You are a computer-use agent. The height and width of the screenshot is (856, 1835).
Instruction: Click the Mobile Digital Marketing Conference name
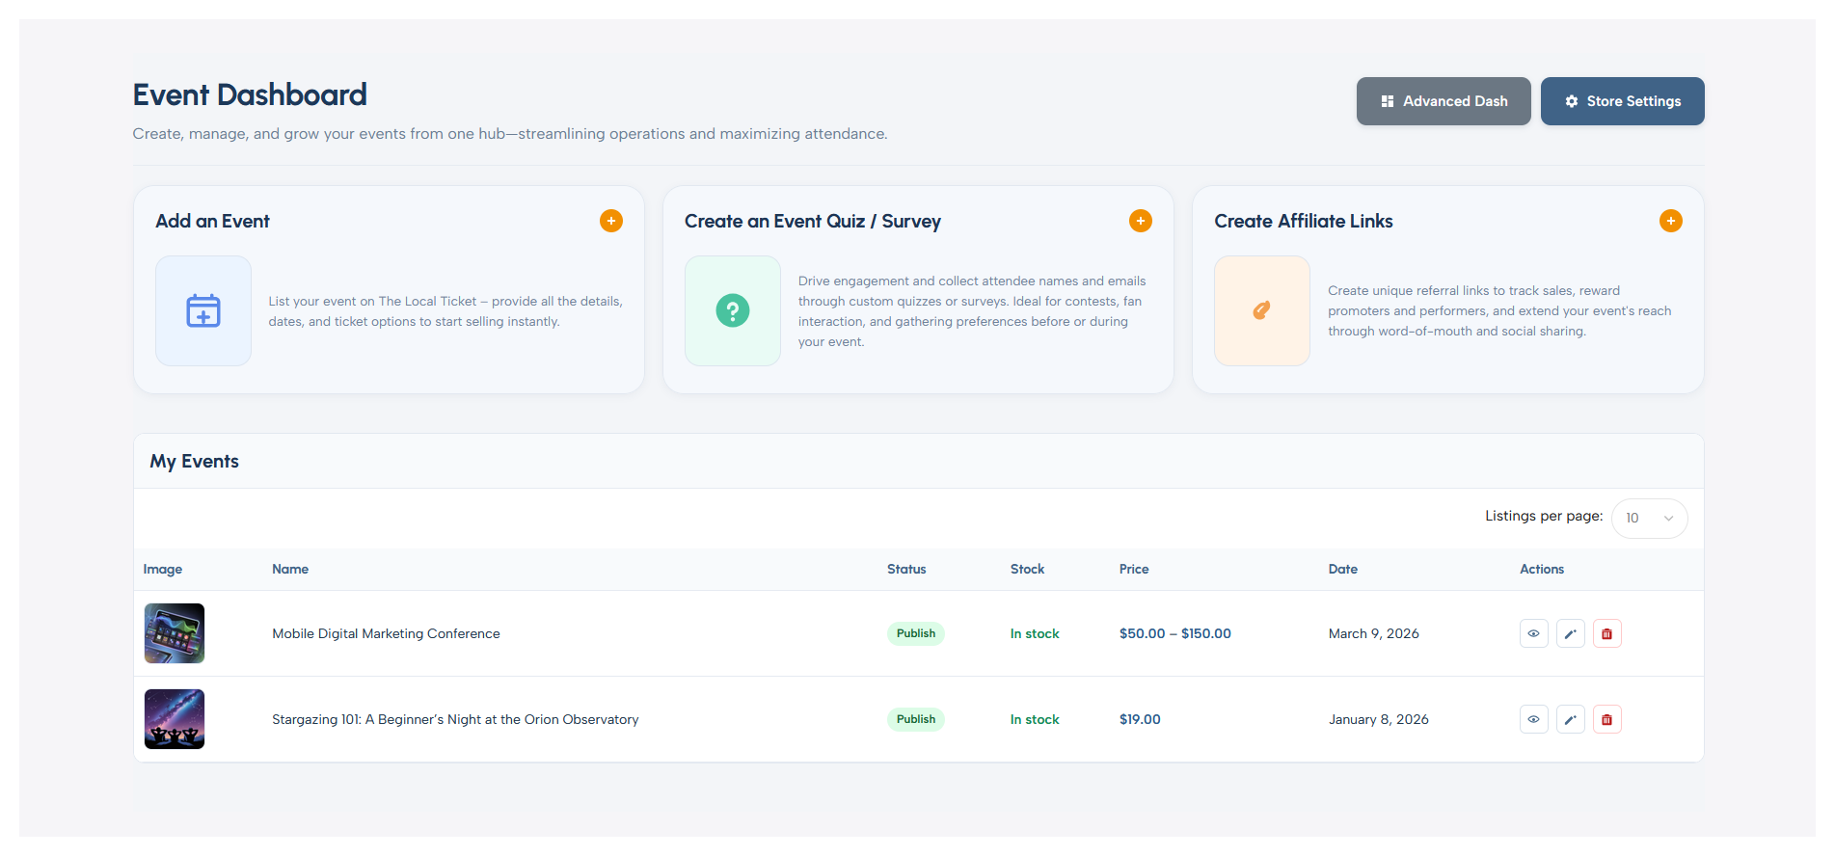click(386, 633)
